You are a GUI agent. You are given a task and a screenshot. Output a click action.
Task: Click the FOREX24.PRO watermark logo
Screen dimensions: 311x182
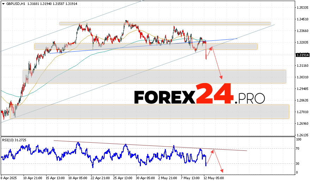[x=199, y=95]
